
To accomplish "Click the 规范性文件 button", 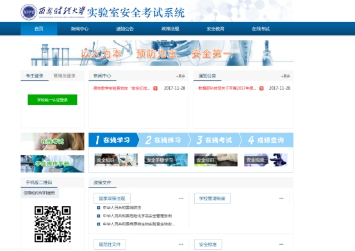I will [x=110, y=245].
